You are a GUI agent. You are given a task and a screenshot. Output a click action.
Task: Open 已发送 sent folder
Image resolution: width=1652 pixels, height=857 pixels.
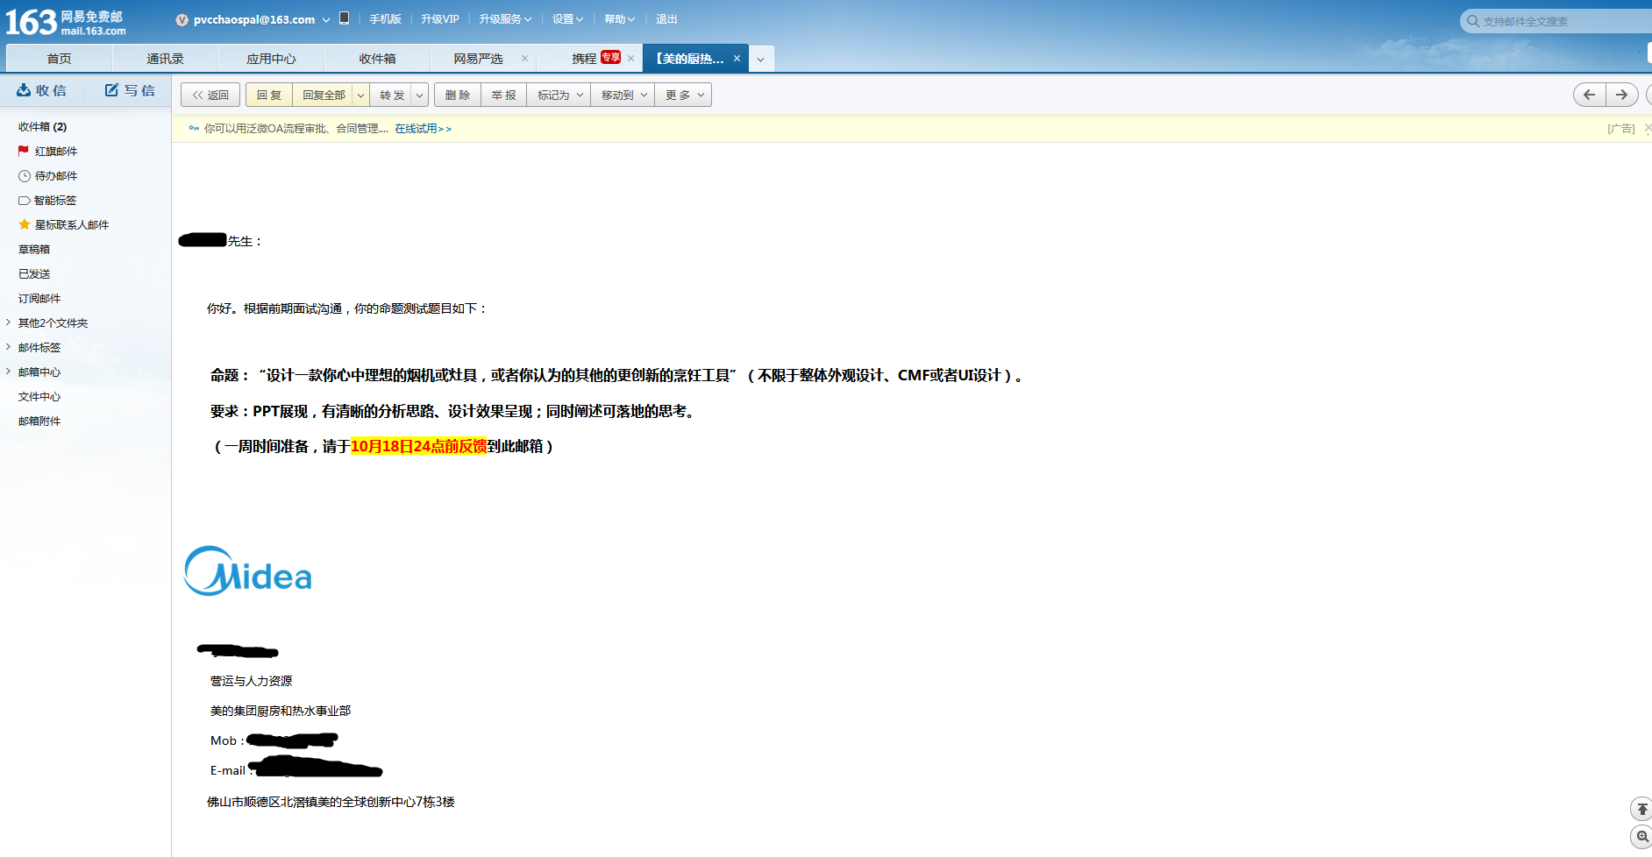coord(34,274)
